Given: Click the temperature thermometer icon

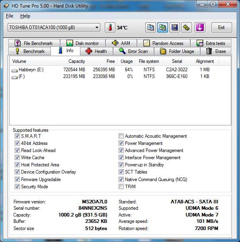Looking at the screenshot, I should [110, 27].
